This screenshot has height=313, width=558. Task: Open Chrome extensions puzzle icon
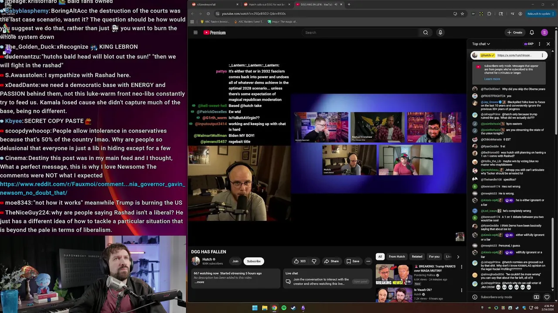(489, 13)
